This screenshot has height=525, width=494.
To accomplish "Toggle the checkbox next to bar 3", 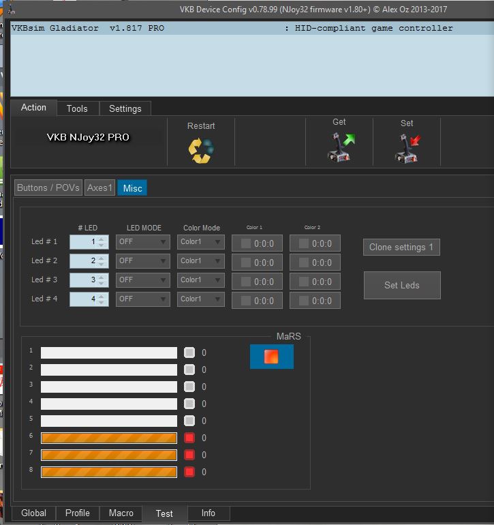I will tap(189, 387).
